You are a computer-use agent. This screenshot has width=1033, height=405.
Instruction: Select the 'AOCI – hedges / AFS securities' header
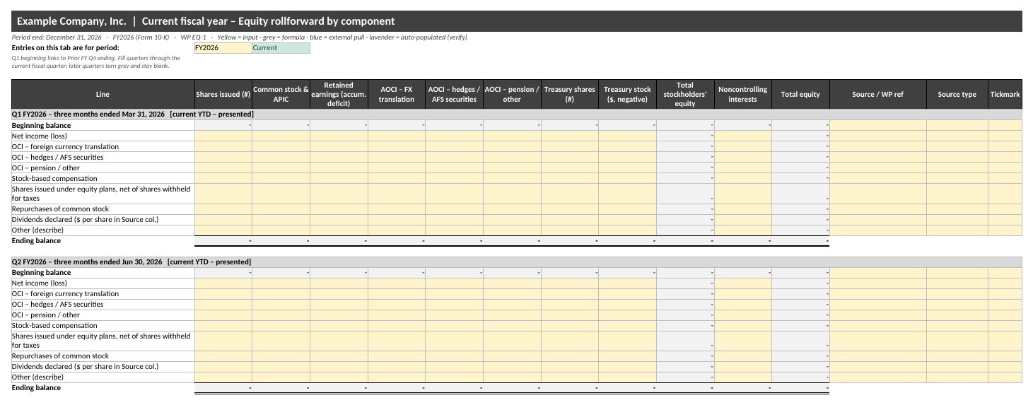[455, 95]
